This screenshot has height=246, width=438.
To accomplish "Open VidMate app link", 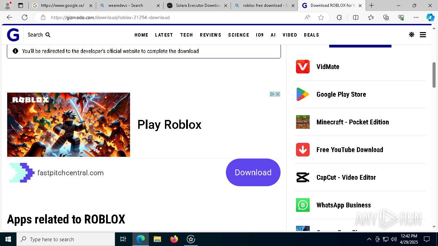I will tap(328, 67).
